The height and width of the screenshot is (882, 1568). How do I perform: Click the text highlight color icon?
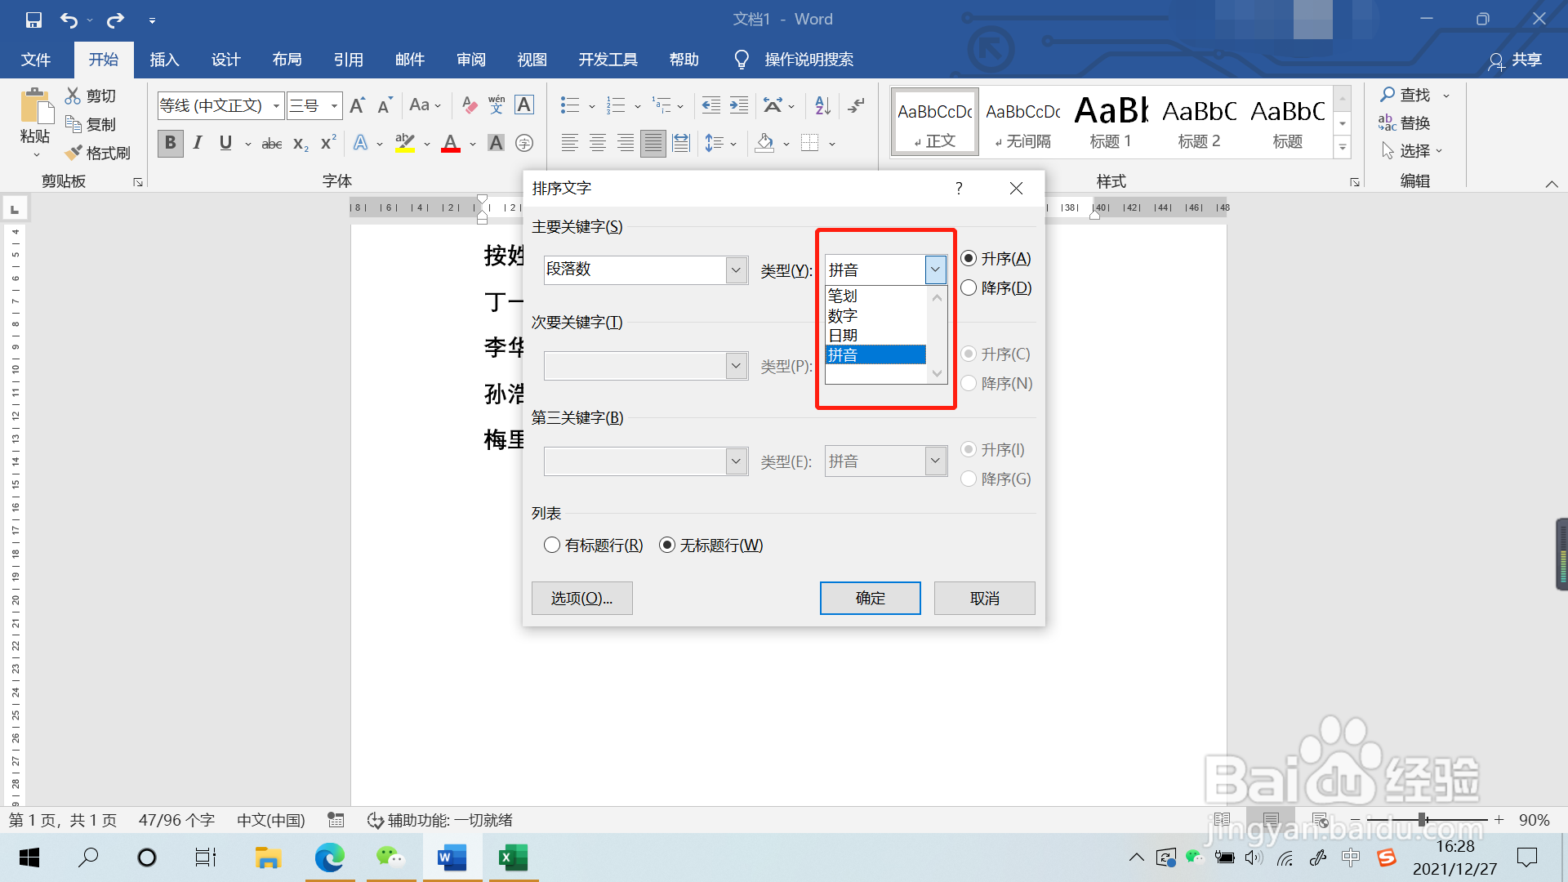coord(404,143)
